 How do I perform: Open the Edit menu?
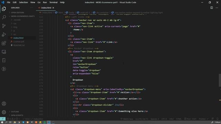pyautogui.click(x=15, y=2)
